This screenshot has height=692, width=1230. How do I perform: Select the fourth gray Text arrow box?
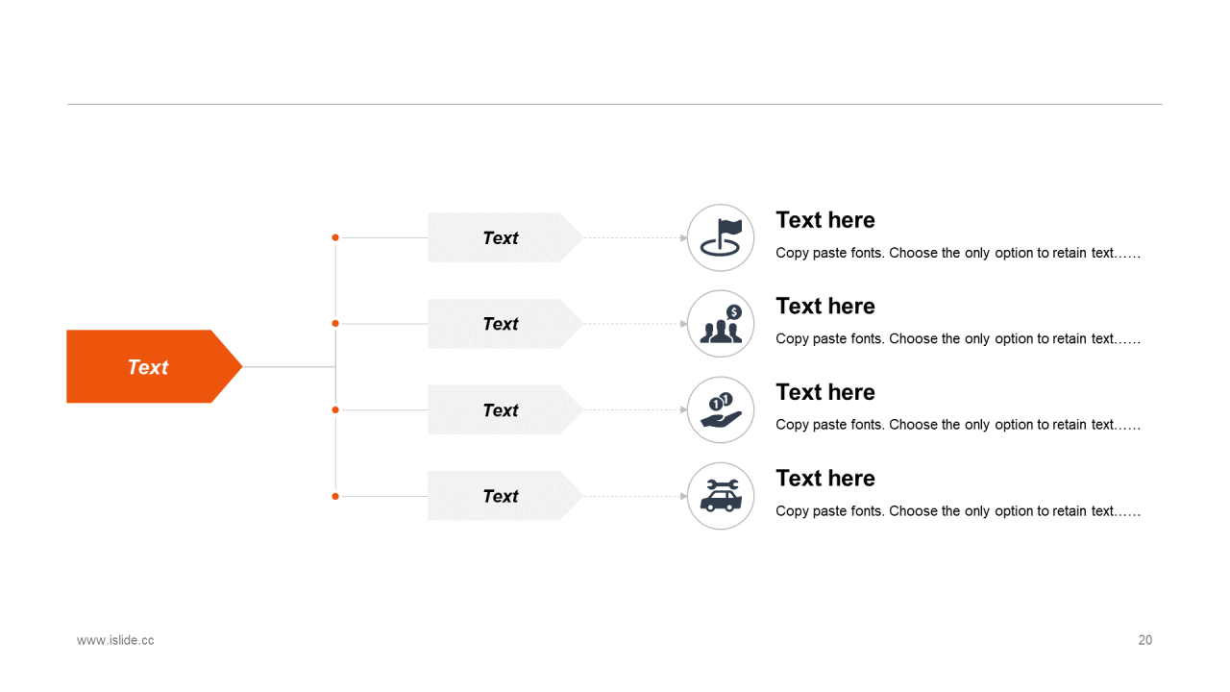(x=505, y=496)
